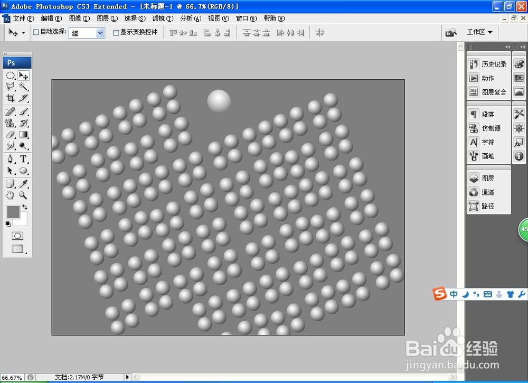Open the 图层 menu

point(107,18)
